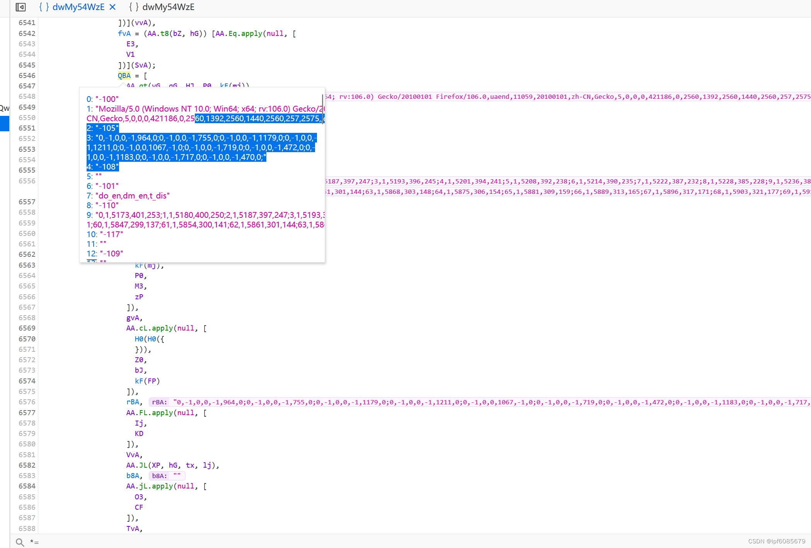The width and height of the screenshot is (811, 548).
Task: Switch to the second dwMy54WzE tab
Action: [162, 7]
